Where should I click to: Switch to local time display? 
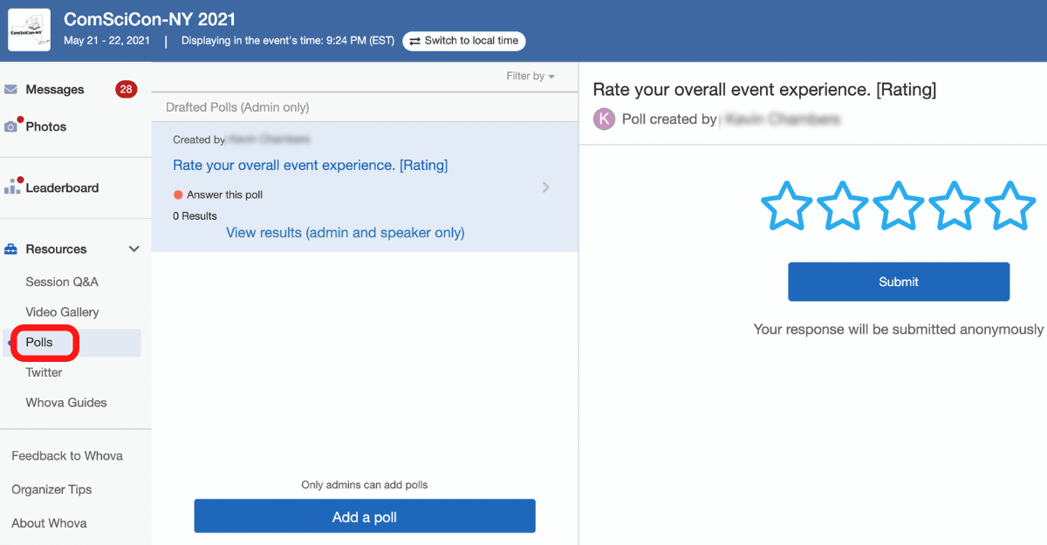pyautogui.click(x=464, y=41)
